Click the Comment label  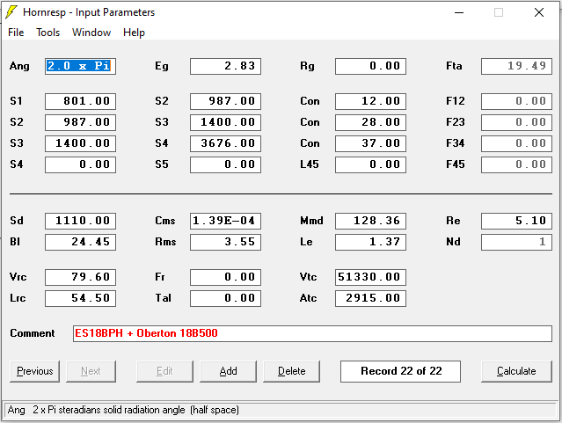(x=33, y=334)
